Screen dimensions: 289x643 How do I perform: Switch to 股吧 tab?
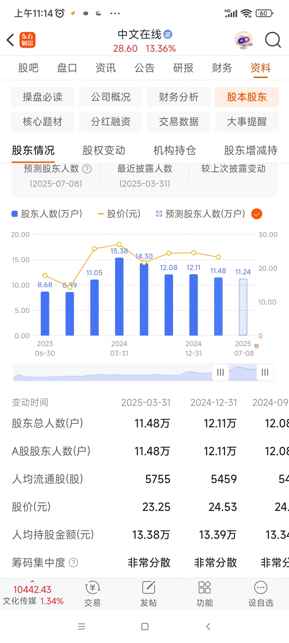[28, 68]
